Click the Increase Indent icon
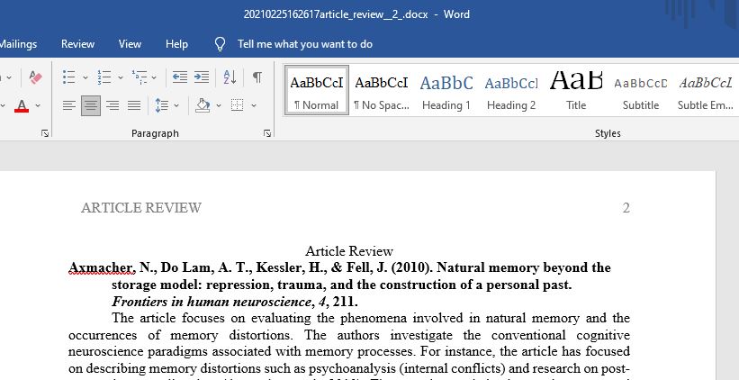This screenshot has height=380, width=739. pos(202,77)
